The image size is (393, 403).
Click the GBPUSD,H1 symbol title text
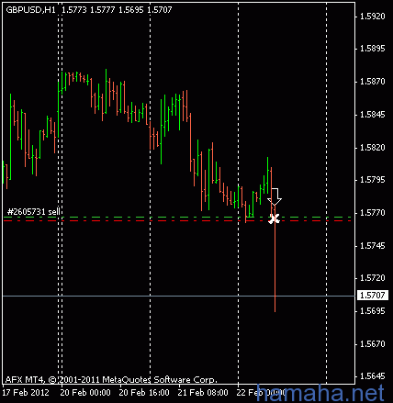pos(31,10)
